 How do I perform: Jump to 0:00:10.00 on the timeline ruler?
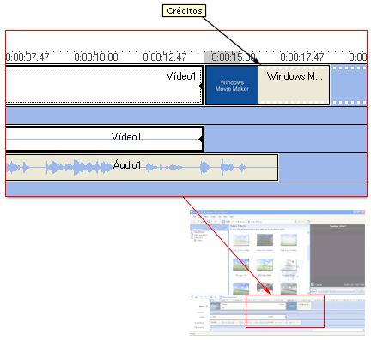(96, 57)
